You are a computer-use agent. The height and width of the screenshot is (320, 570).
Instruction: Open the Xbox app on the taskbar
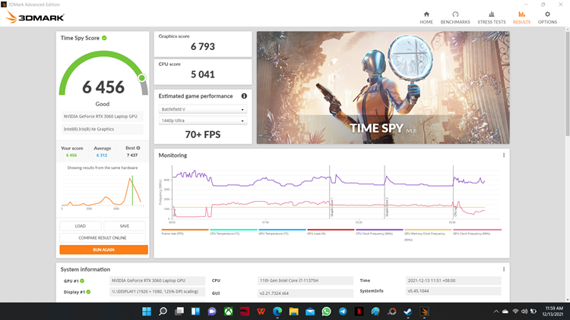tap(228, 312)
